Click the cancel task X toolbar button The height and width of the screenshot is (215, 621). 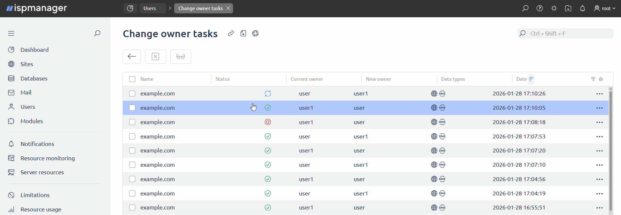click(156, 57)
